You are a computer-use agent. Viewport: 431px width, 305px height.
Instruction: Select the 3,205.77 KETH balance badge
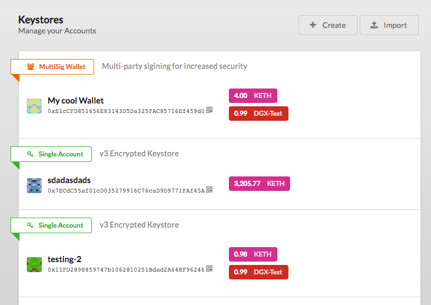[x=259, y=183]
